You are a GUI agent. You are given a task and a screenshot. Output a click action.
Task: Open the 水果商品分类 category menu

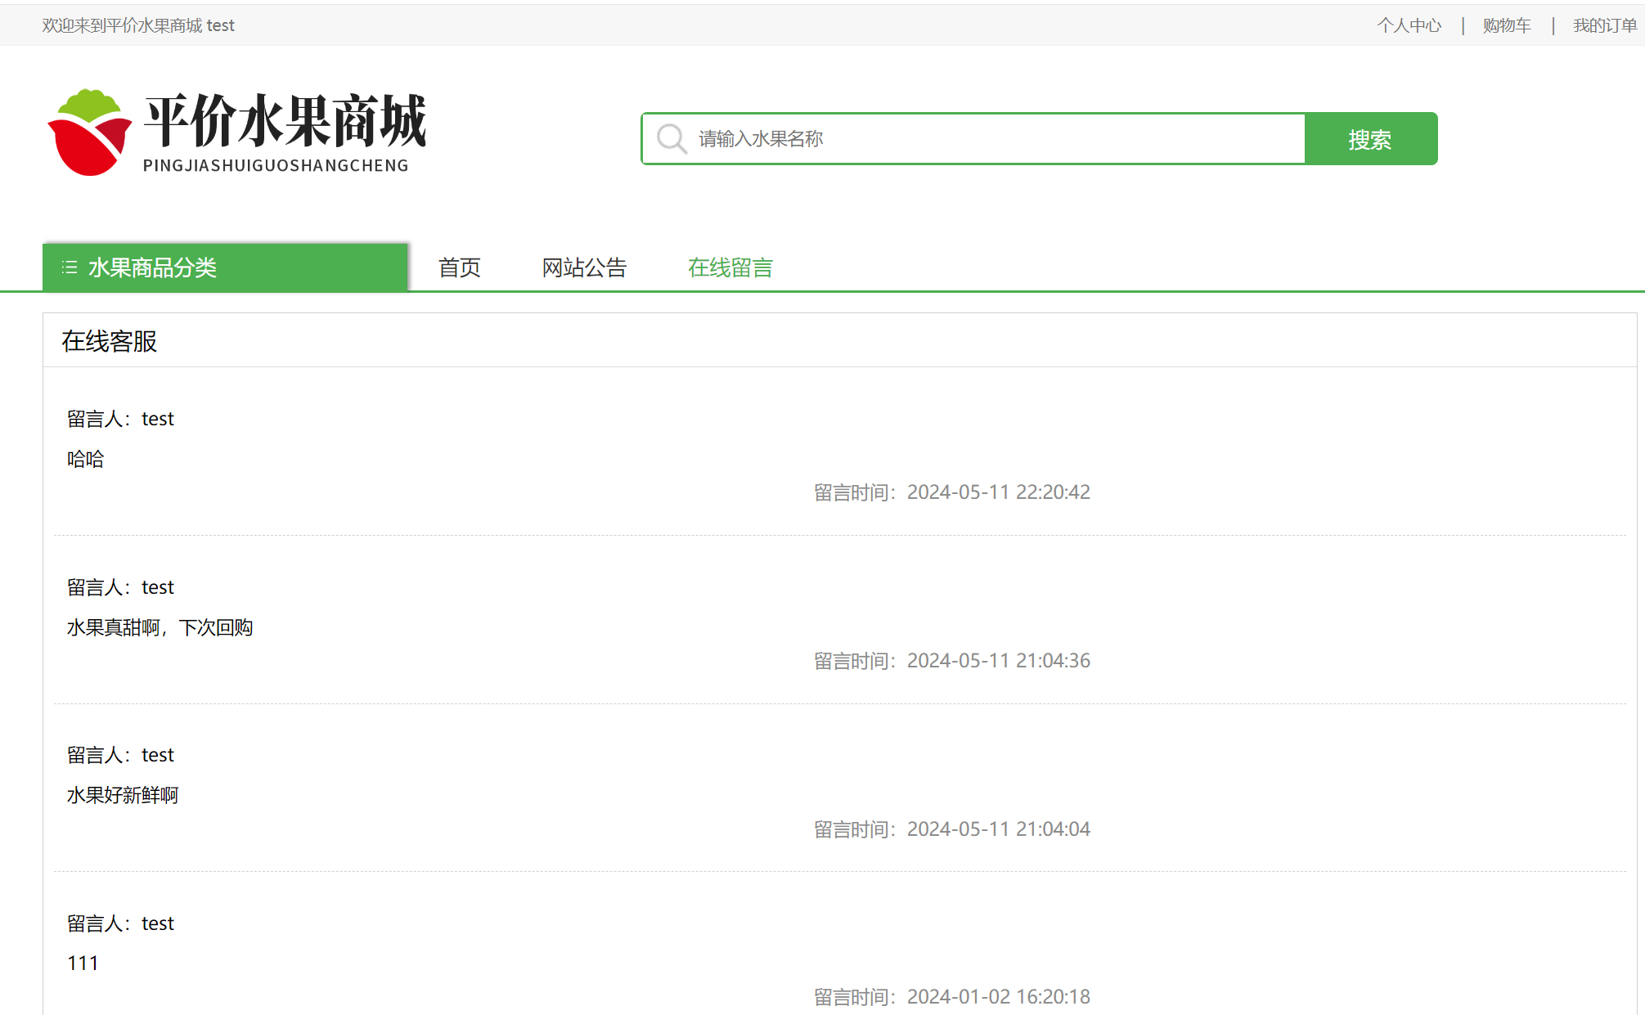(225, 267)
